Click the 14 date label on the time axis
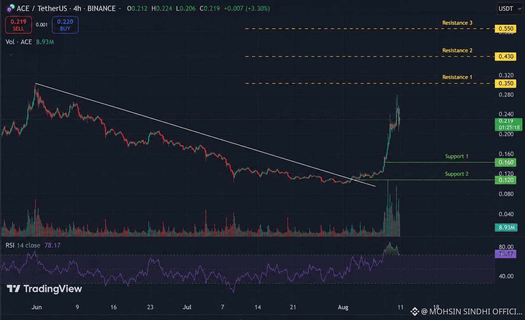Viewport: 525px width, 320px height. [x=258, y=307]
